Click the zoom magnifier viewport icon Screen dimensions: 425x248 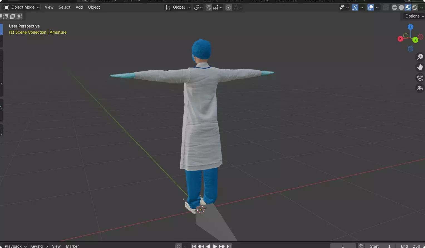click(x=420, y=57)
